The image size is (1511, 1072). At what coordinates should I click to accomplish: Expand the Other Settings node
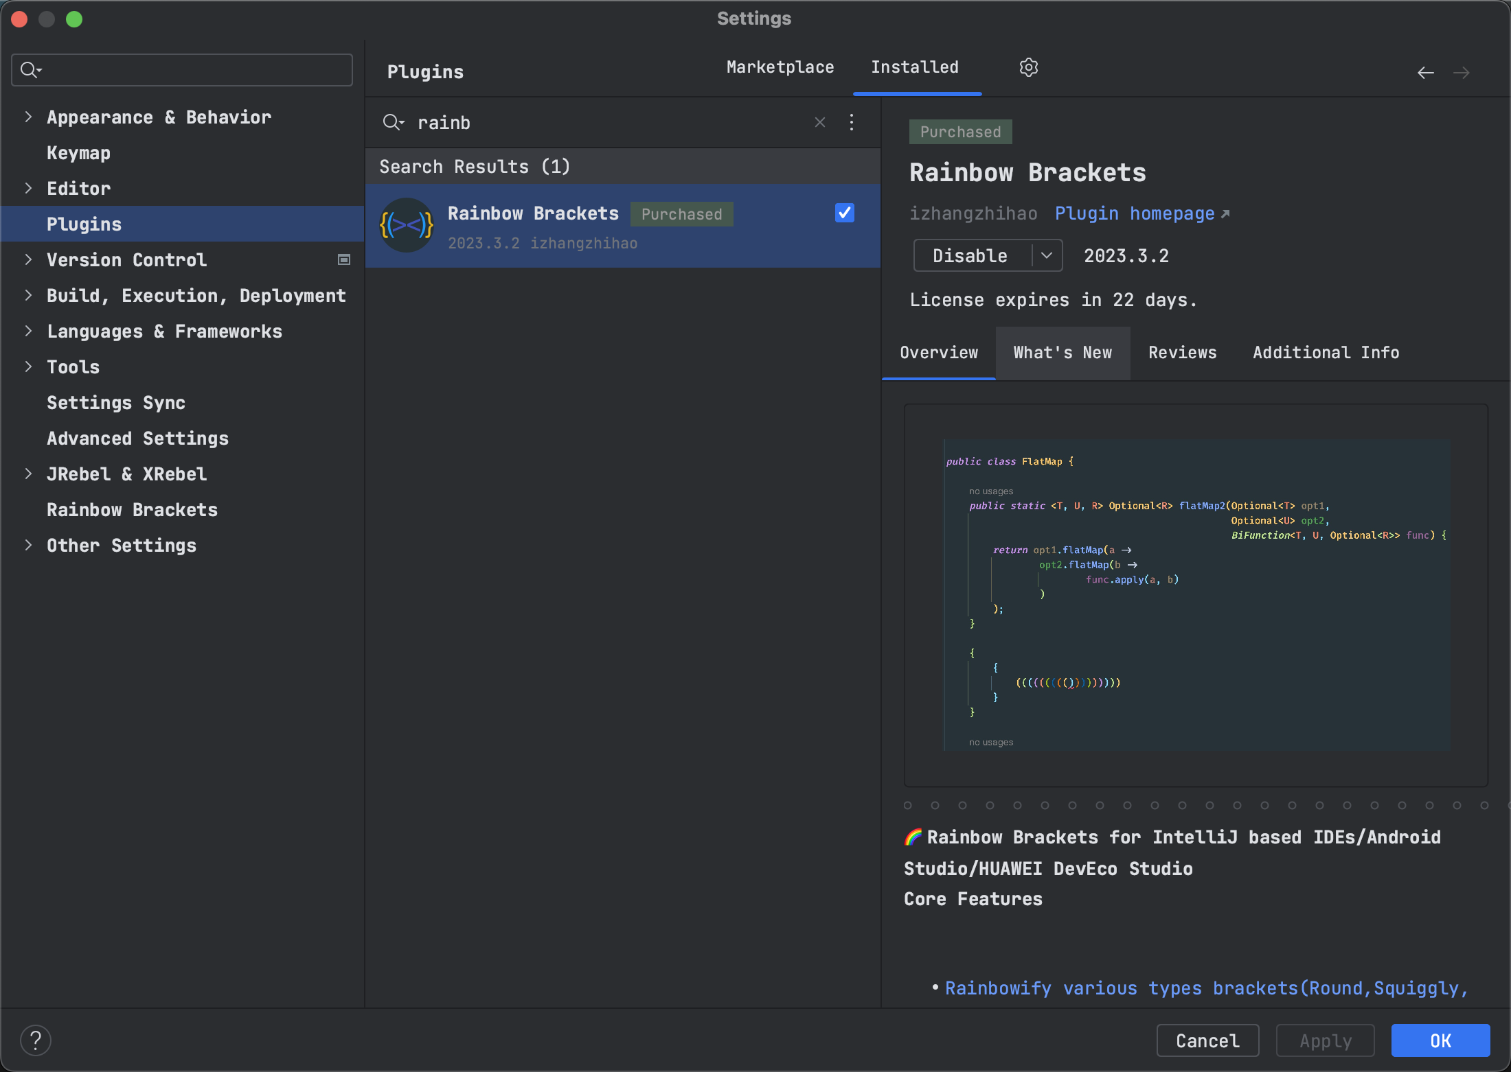click(x=28, y=545)
